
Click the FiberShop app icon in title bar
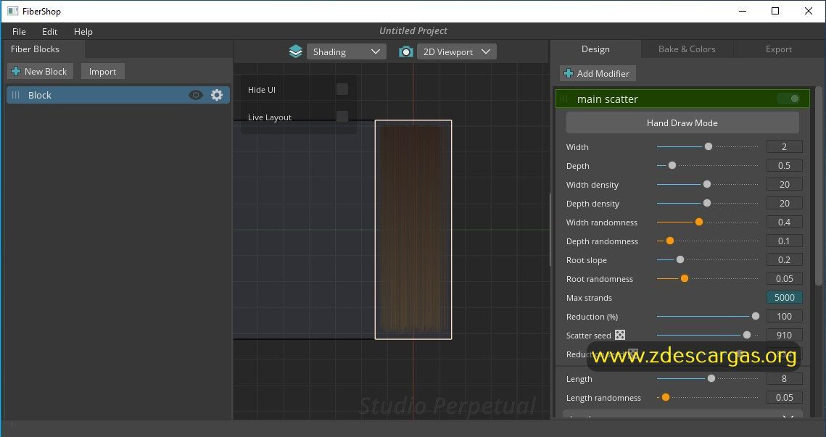point(12,11)
